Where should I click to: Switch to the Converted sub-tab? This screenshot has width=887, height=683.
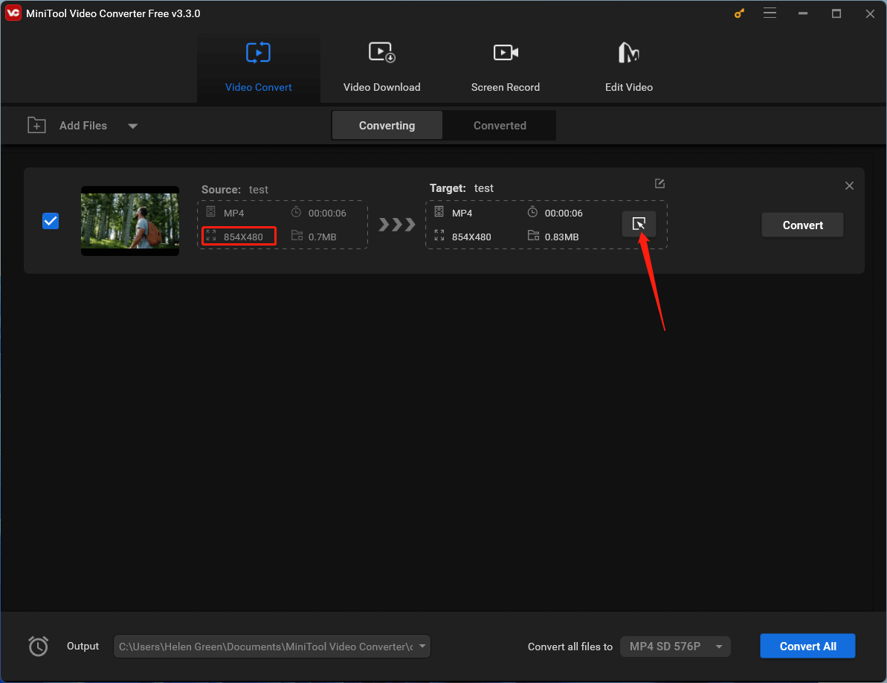500,126
